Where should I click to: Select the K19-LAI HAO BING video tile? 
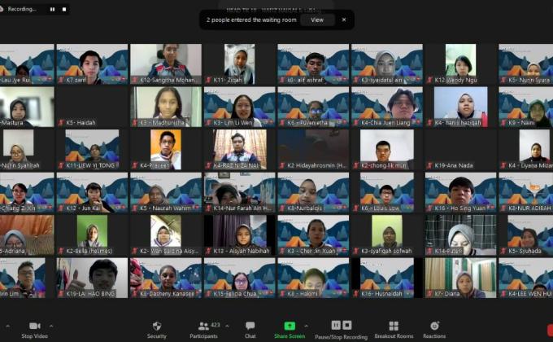(92, 278)
